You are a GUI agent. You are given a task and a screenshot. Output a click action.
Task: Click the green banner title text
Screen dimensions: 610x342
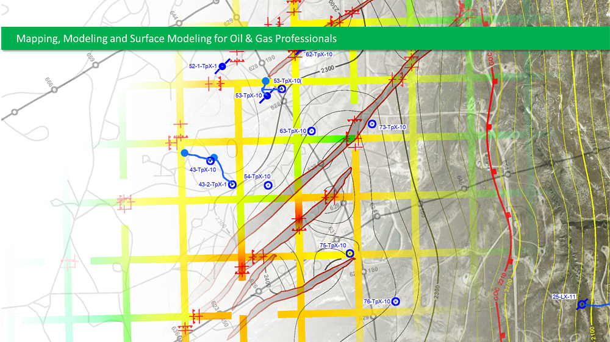click(177, 38)
